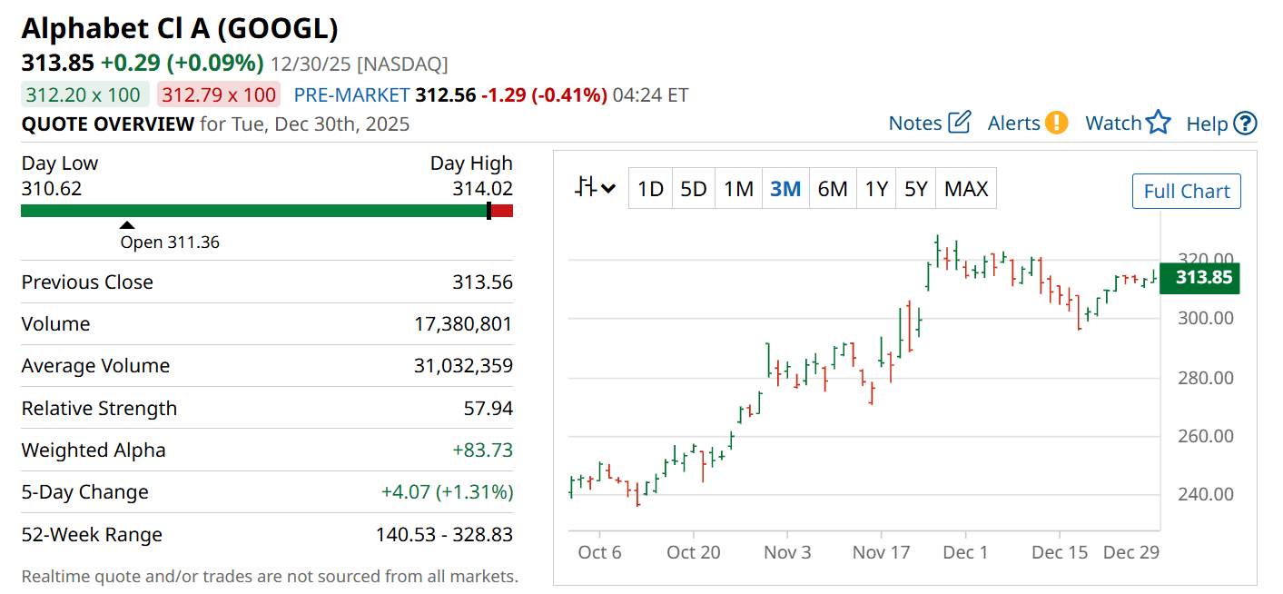Viewport: 1283px width, 594px height.
Task: Select the 1Y chart range
Action: coord(876,189)
